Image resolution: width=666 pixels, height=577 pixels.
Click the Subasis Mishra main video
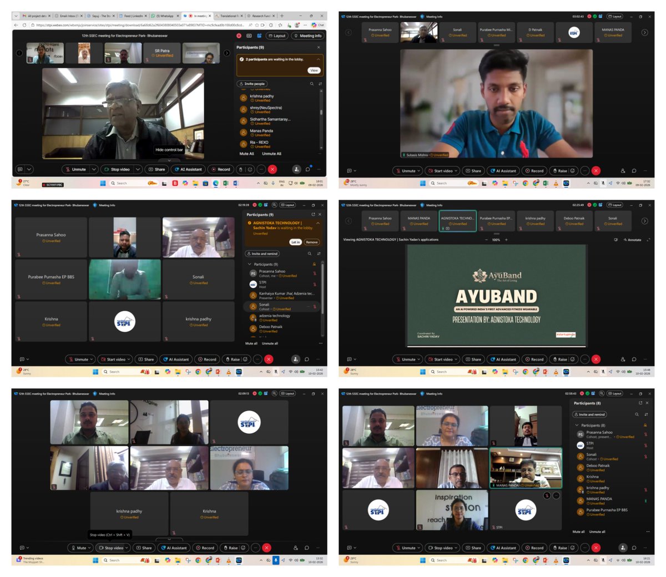point(496,103)
